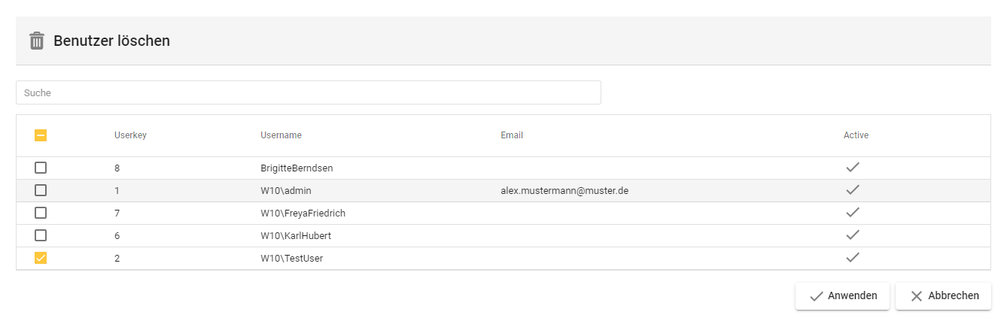Enable the checkbox for W10\KarlHubert

coord(41,235)
